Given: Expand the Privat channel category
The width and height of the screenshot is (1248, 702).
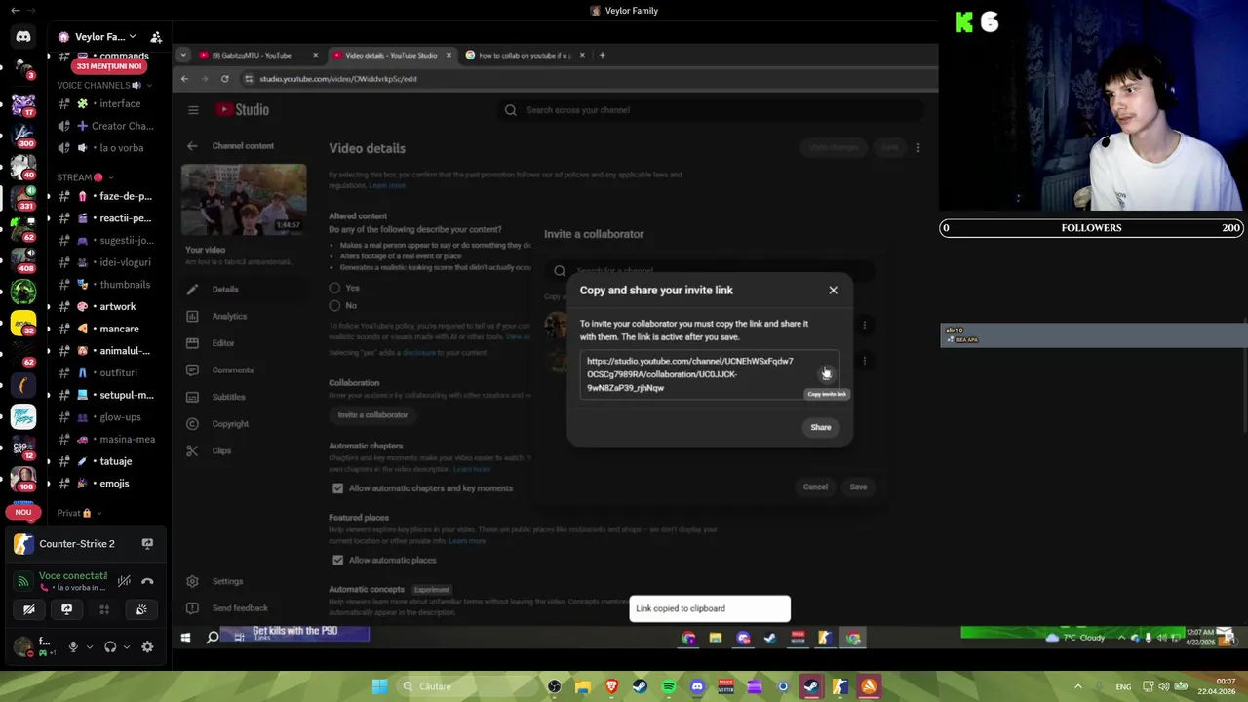Looking at the screenshot, I should [x=79, y=513].
